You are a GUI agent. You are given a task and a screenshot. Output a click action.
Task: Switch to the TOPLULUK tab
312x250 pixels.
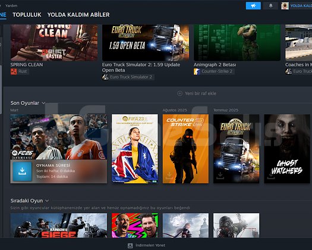click(27, 15)
